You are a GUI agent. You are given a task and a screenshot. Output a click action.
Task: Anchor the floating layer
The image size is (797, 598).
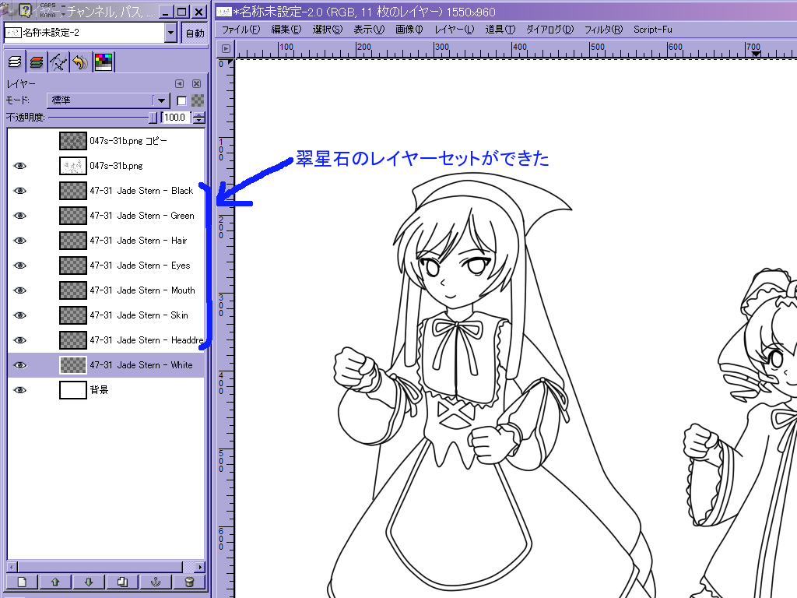156,582
